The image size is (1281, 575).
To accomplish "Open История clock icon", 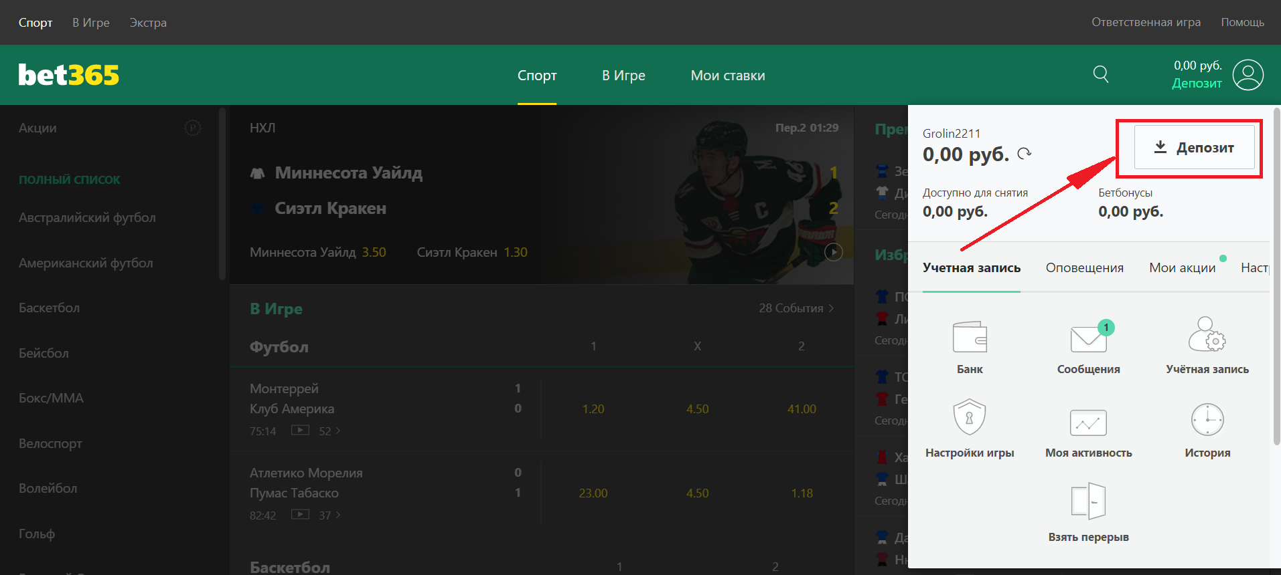I will pos(1207,420).
